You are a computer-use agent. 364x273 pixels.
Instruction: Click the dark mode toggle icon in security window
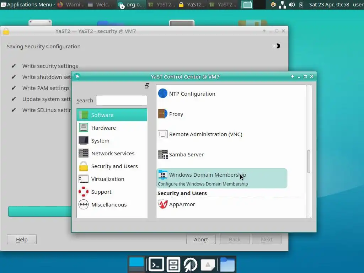tap(277, 46)
